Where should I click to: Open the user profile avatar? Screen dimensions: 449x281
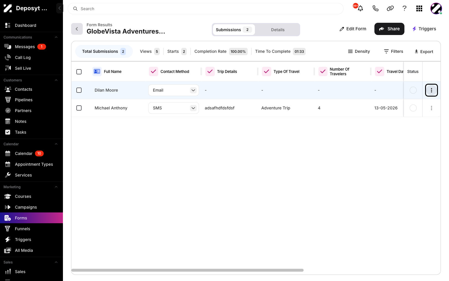pos(436,8)
